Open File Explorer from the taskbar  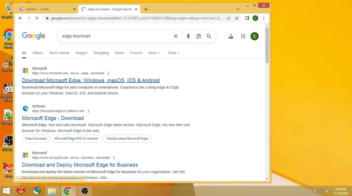(52, 191)
